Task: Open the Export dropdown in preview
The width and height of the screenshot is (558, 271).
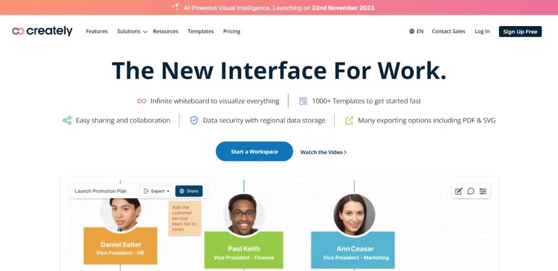Action: (156, 191)
